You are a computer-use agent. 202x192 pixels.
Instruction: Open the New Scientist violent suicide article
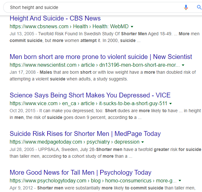pyautogui.click(x=101, y=57)
